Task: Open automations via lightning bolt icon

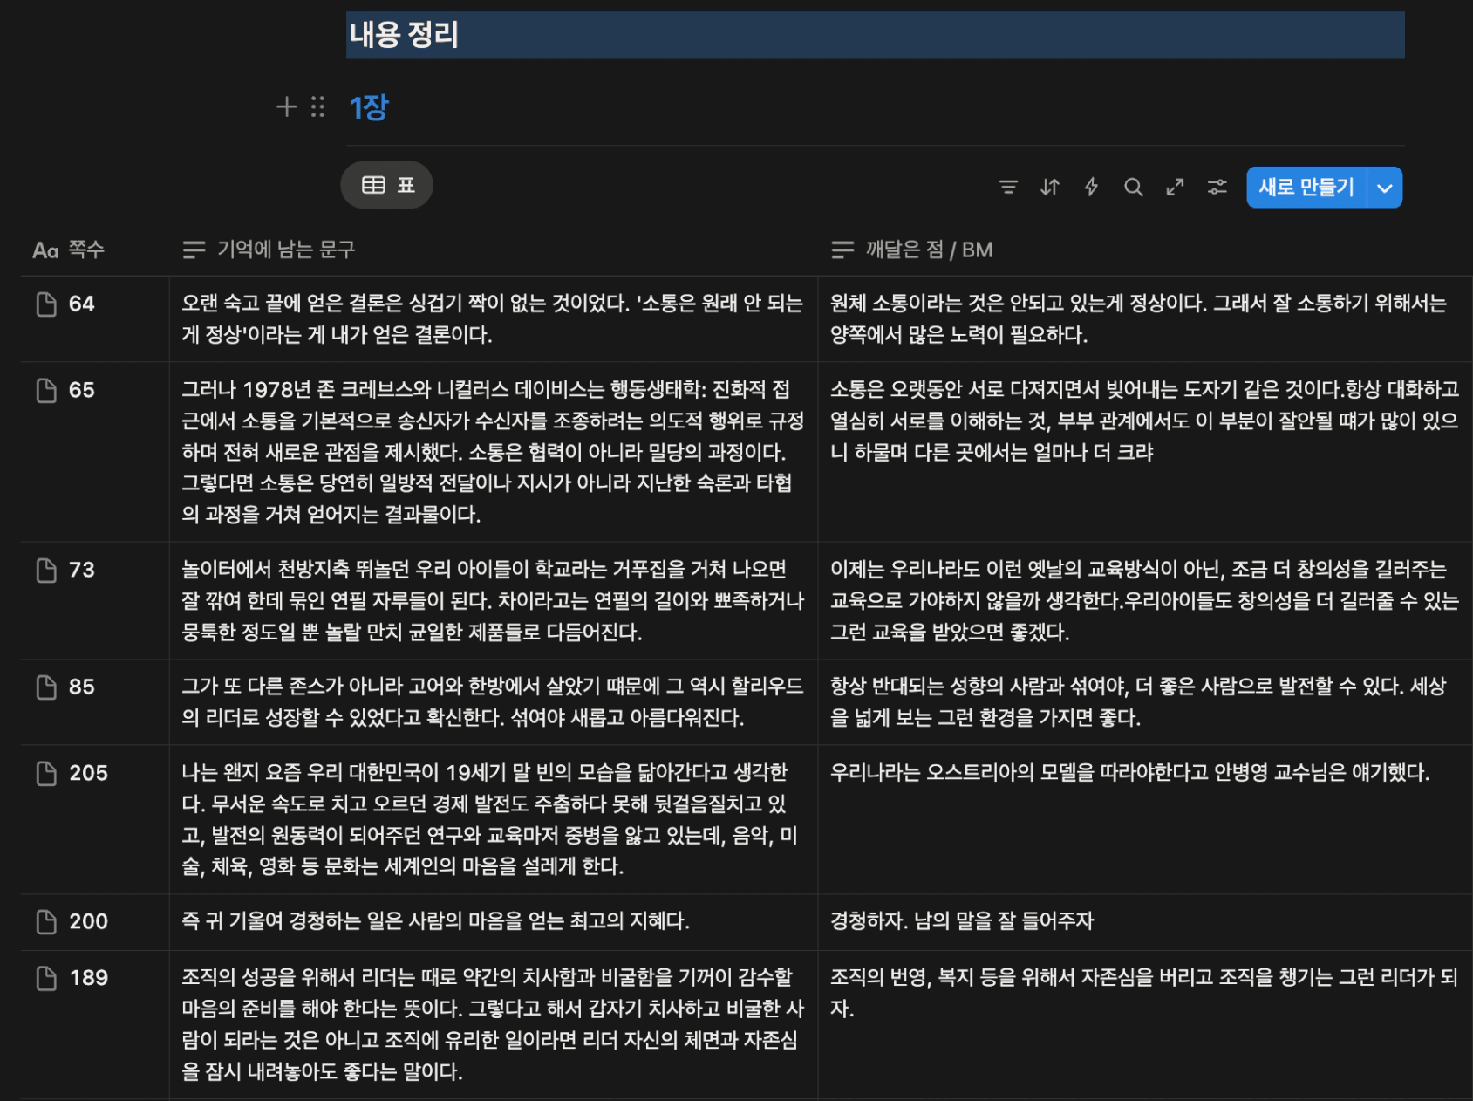Action: pos(1091,187)
